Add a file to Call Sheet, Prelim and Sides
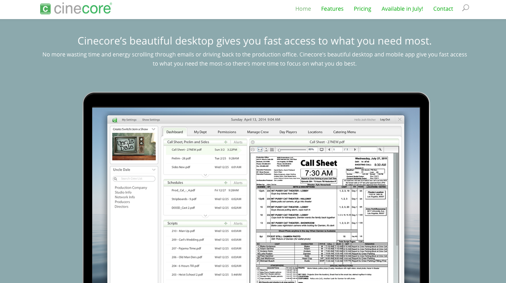506x283 pixels. [226, 142]
